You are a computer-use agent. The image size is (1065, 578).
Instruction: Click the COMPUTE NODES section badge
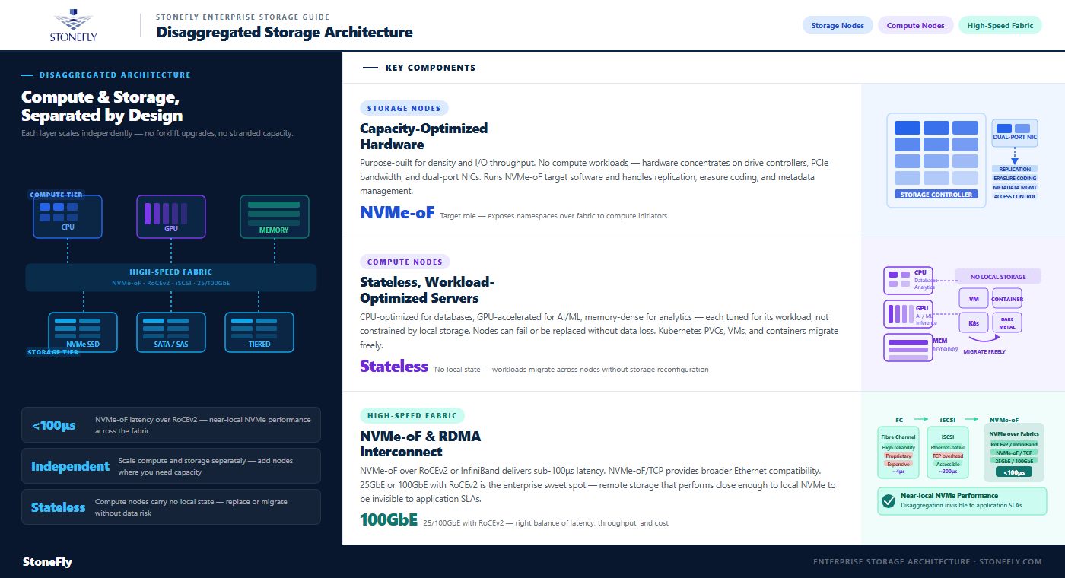pyautogui.click(x=405, y=262)
